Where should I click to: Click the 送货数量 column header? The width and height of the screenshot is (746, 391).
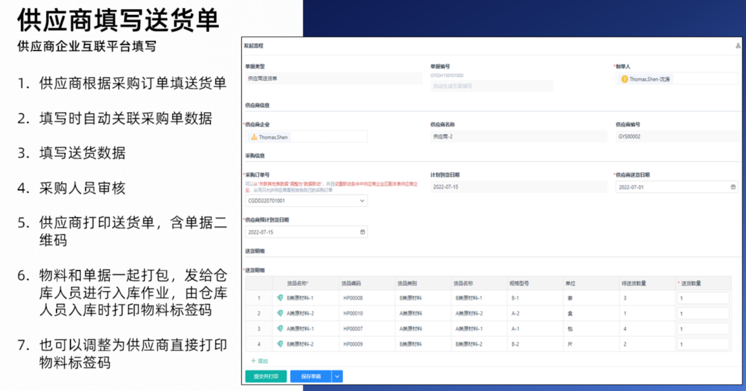click(x=689, y=283)
